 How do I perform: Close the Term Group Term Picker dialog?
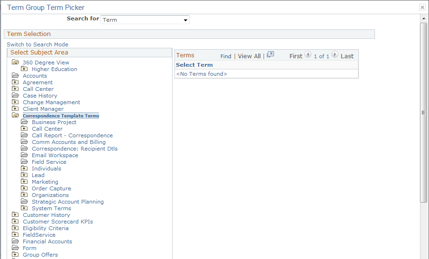422,8
